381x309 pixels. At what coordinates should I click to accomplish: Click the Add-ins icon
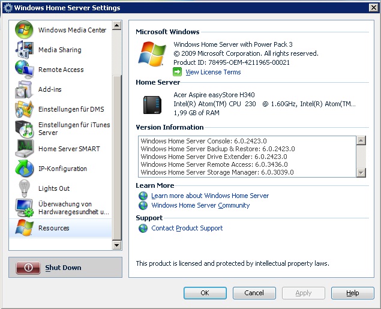pos(24,89)
